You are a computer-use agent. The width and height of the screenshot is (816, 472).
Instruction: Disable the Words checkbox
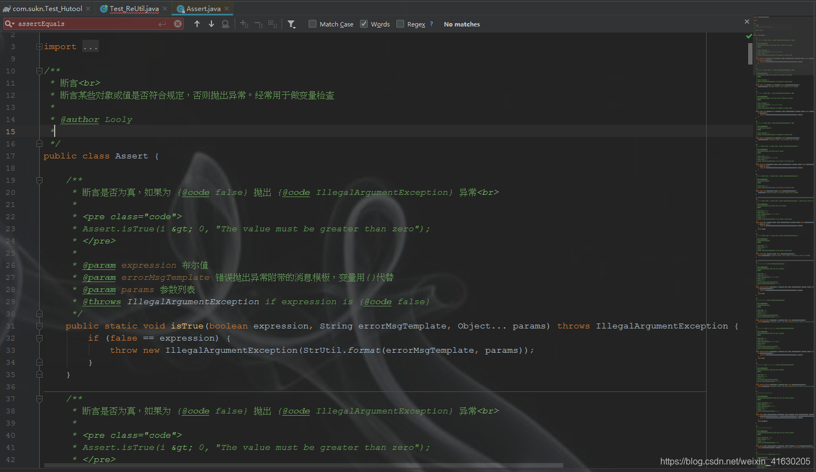pos(364,24)
